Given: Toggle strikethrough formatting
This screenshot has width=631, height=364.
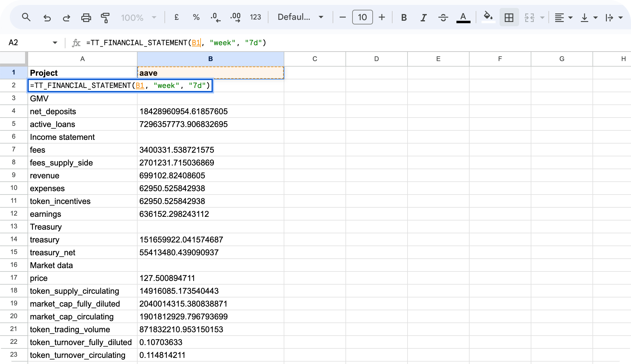Looking at the screenshot, I should (443, 17).
